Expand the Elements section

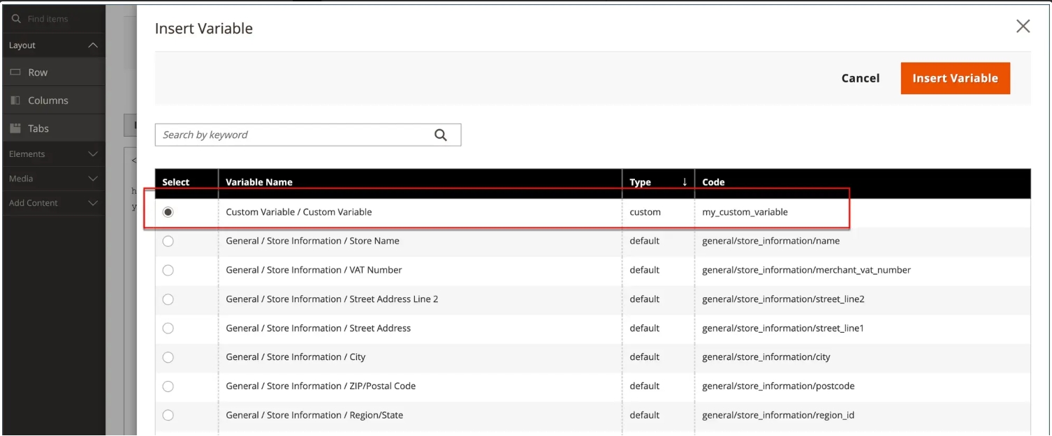[93, 154]
